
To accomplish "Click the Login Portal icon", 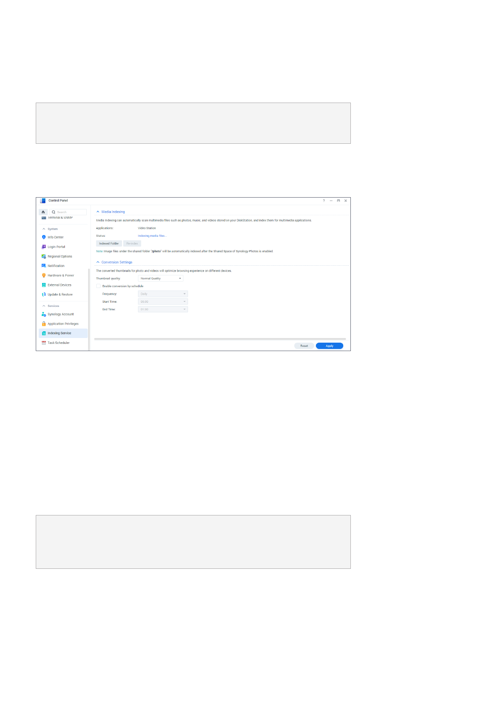I will (44, 247).
